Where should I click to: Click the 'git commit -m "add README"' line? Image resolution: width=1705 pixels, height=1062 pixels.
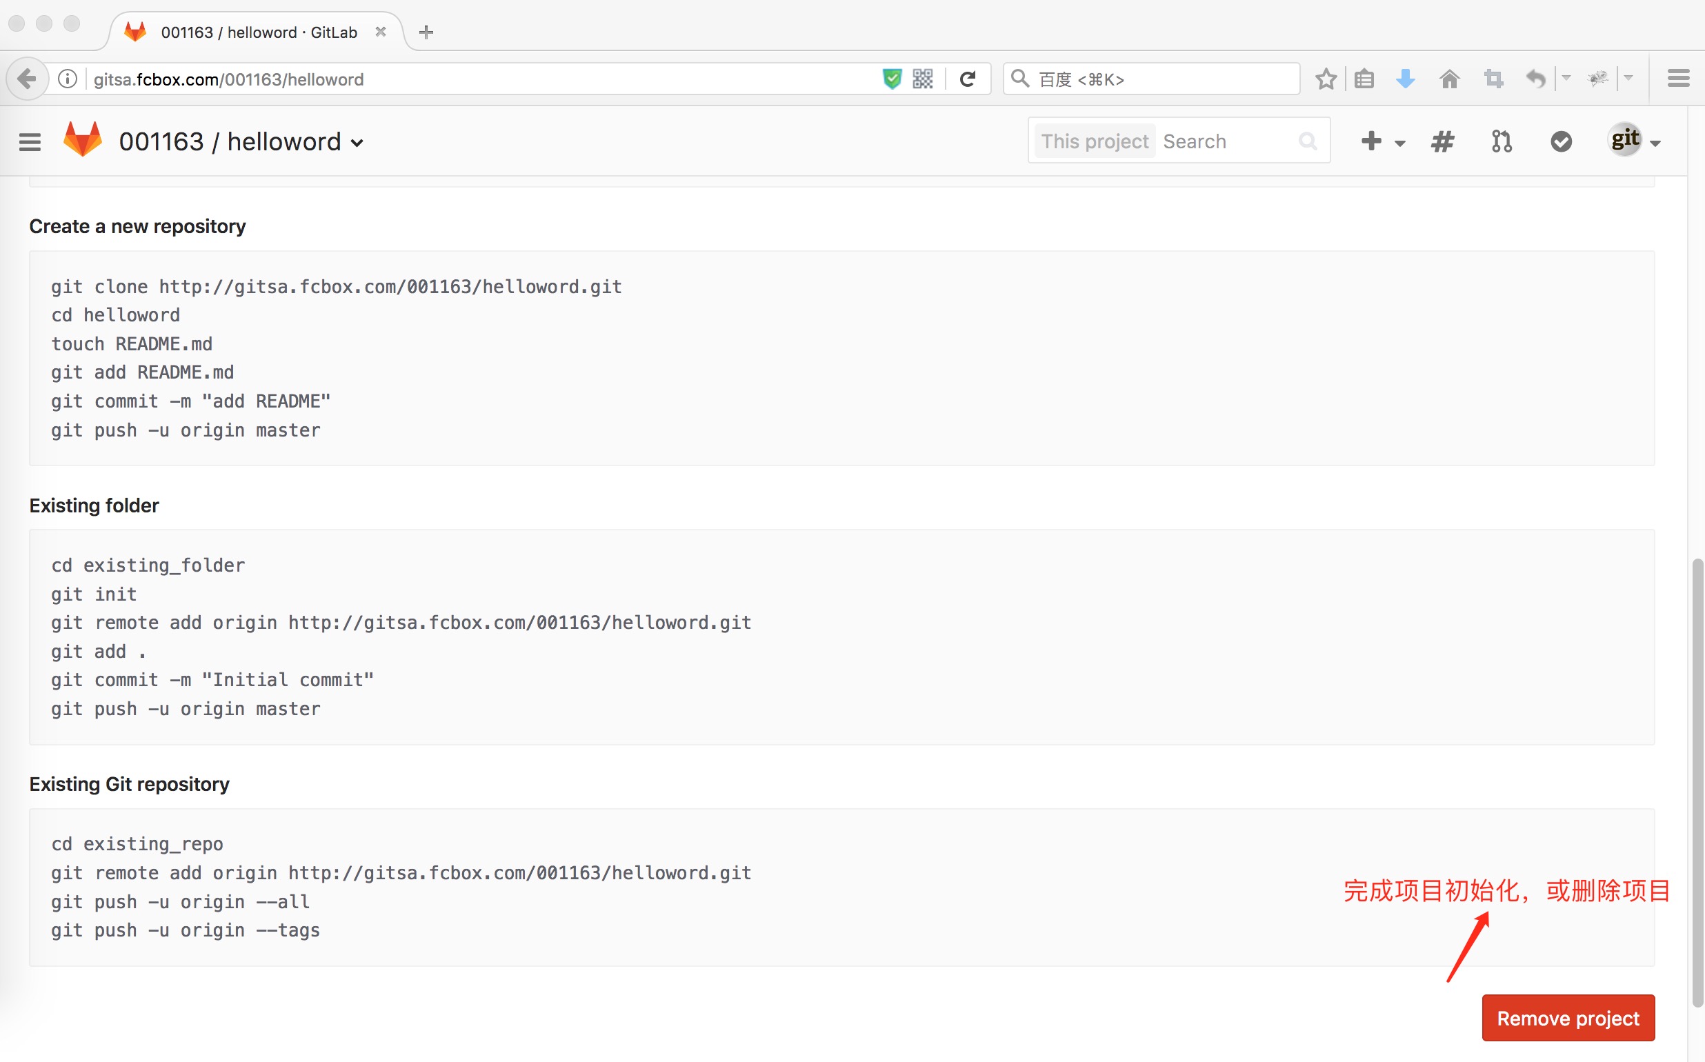click(190, 401)
